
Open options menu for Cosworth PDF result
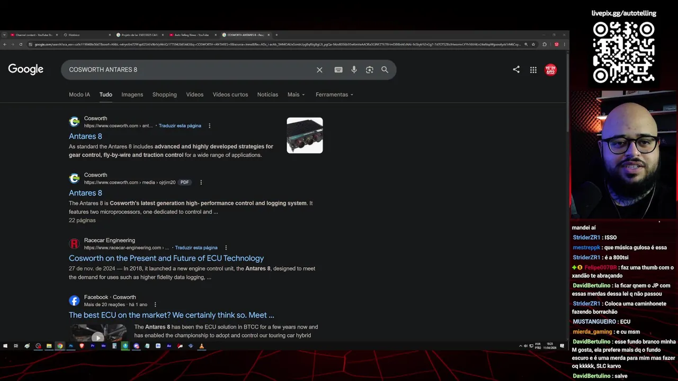click(x=201, y=183)
